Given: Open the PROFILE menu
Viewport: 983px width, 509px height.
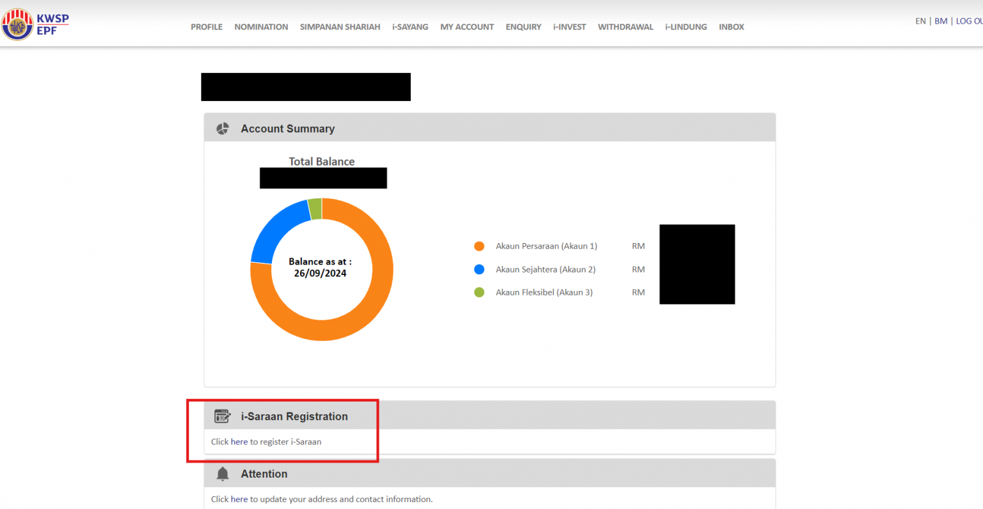Looking at the screenshot, I should click(206, 27).
